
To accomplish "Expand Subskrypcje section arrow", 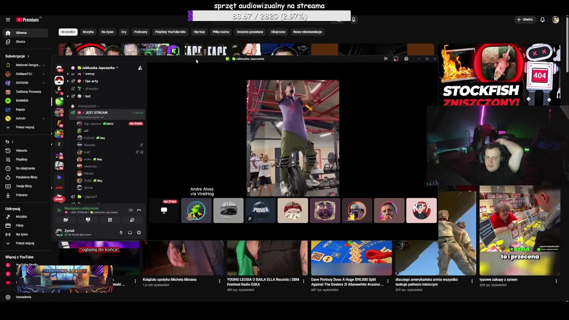I will click(28, 56).
